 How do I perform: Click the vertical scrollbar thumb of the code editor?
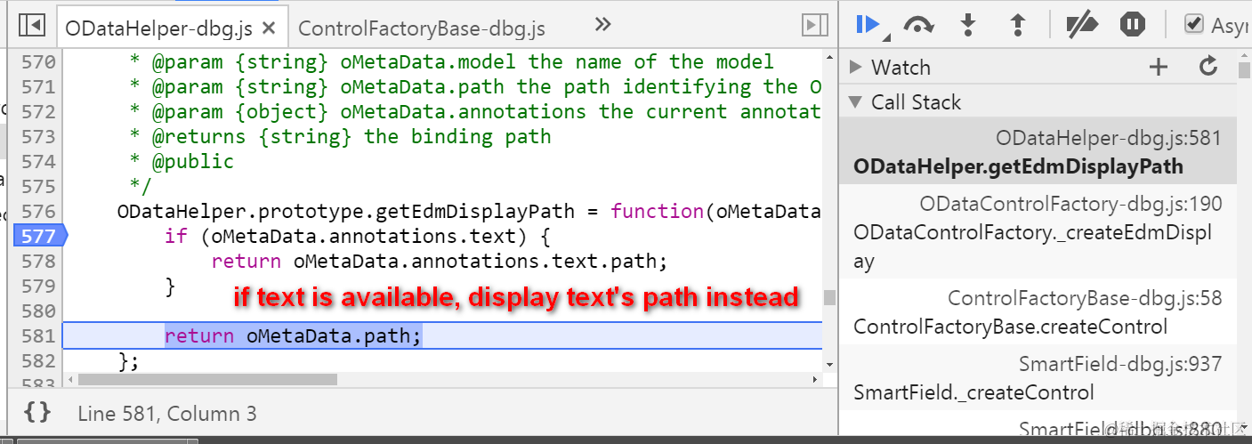(x=829, y=297)
